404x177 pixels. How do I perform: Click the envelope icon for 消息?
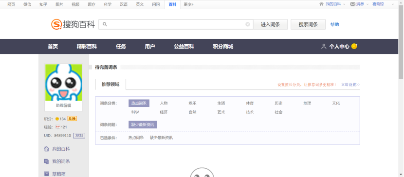352,4
